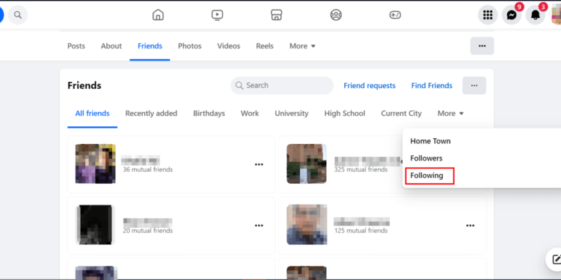Image resolution: width=561 pixels, height=280 pixels.
Task: Show friends' Birthdays tab
Action: tap(209, 113)
